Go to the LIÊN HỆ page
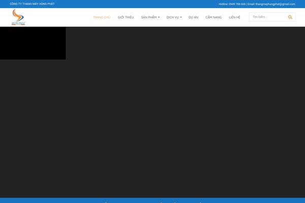 (x=234, y=17)
